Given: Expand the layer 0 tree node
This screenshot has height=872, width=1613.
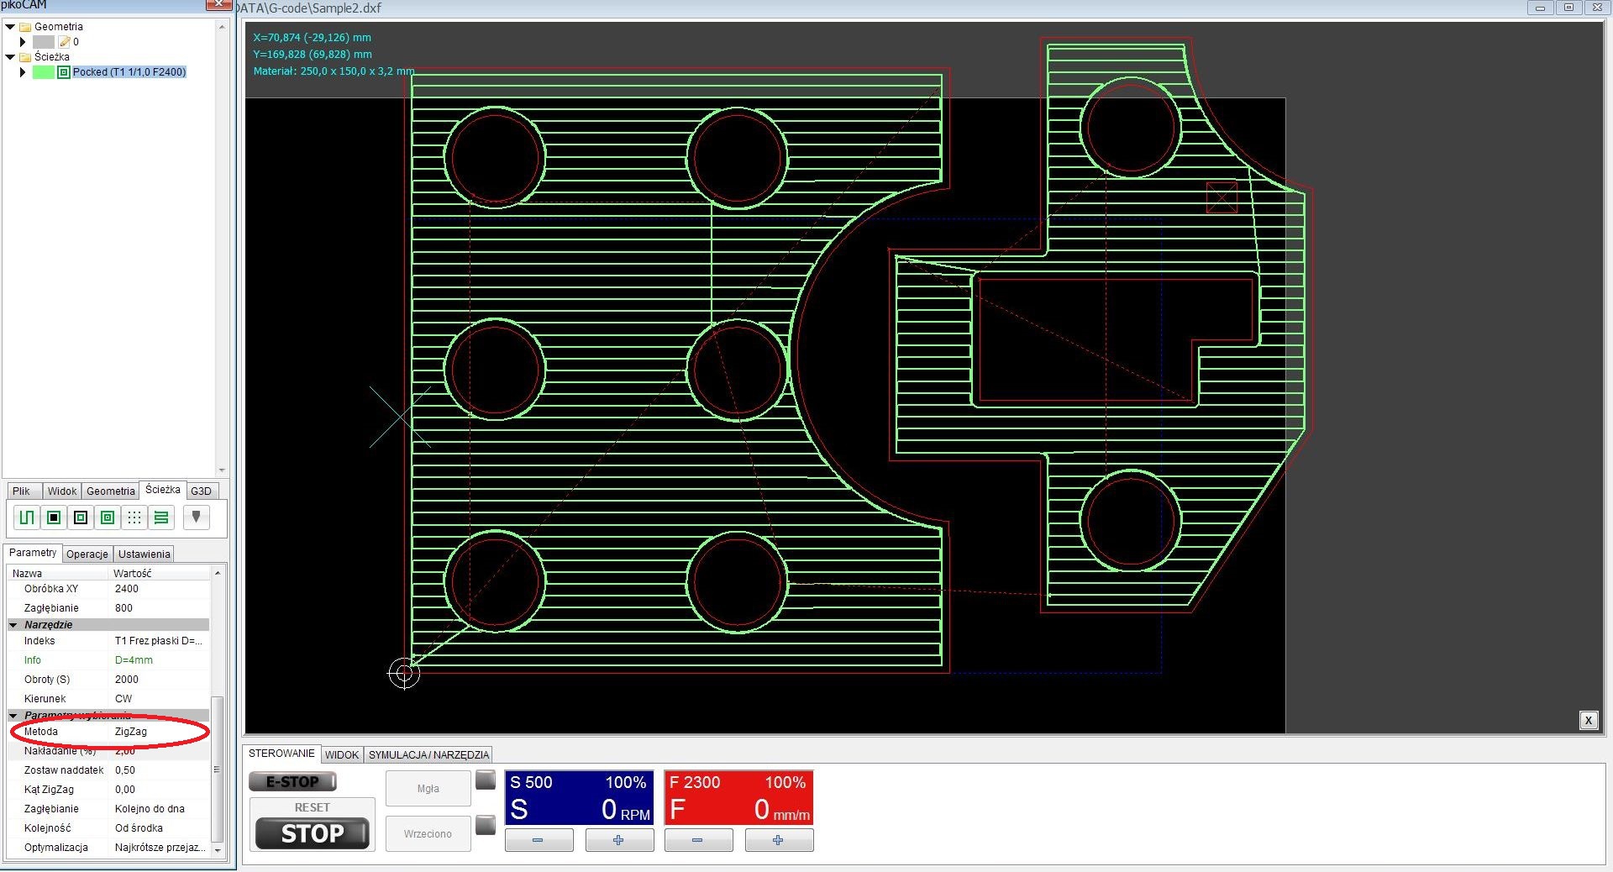Looking at the screenshot, I should click(23, 42).
